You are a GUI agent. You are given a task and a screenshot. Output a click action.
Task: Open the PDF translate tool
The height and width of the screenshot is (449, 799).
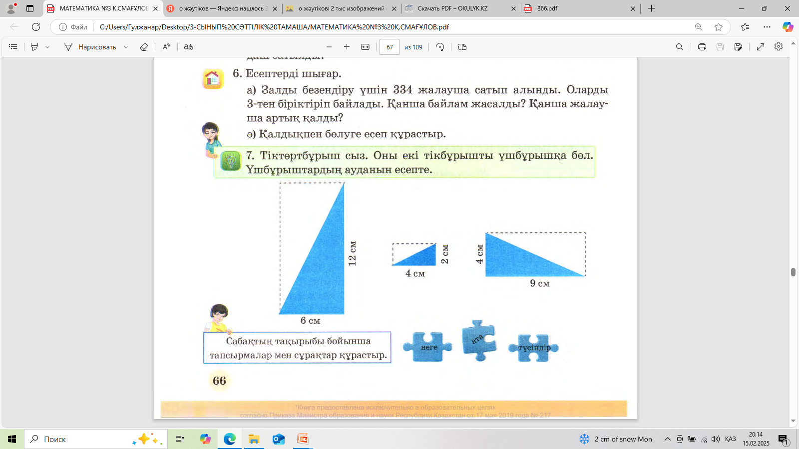(x=188, y=47)
